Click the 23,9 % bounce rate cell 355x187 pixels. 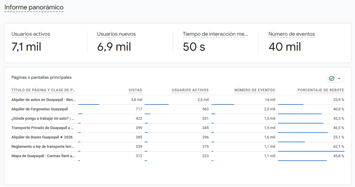pos(339,100)
